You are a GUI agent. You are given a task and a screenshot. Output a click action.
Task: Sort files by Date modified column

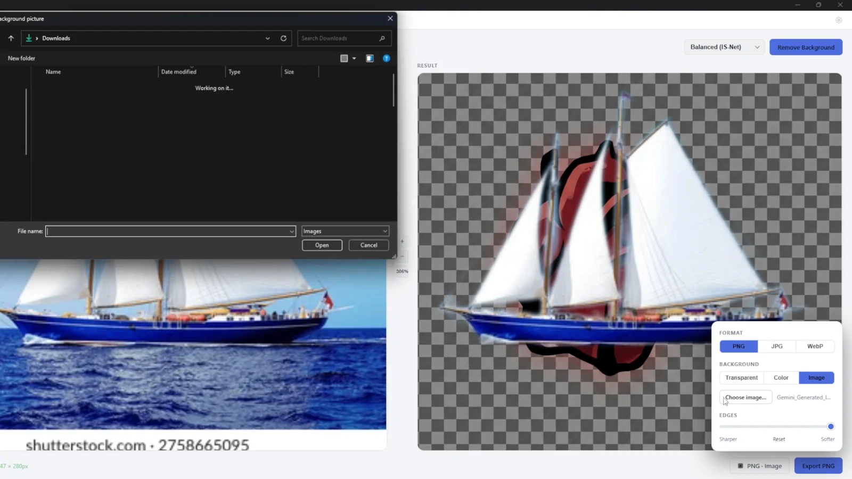[179, 72]
